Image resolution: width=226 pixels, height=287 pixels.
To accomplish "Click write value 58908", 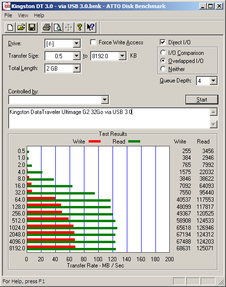I will point(184,221).
